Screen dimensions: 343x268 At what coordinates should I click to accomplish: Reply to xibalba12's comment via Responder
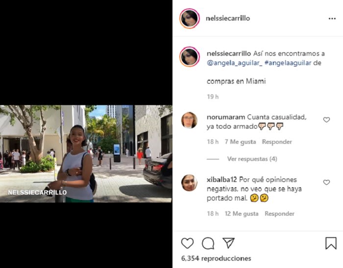pyautogui.click(x=280, y=214)
